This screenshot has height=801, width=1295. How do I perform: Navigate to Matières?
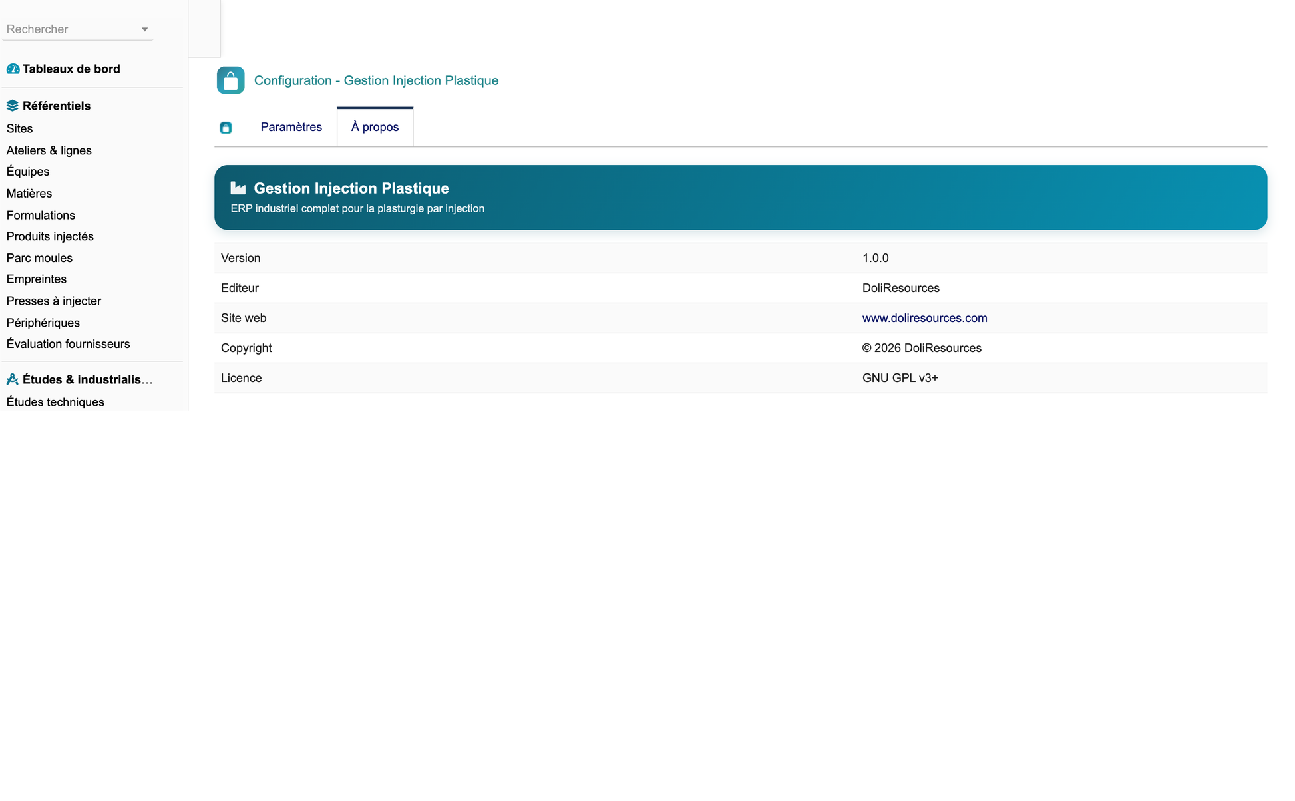click(29, 194)
